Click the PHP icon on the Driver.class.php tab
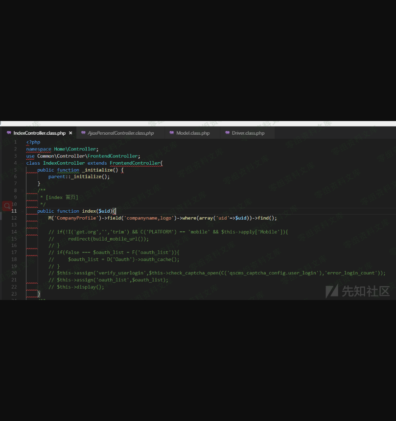Screen dimensions: 396x421 click(227, 133)
